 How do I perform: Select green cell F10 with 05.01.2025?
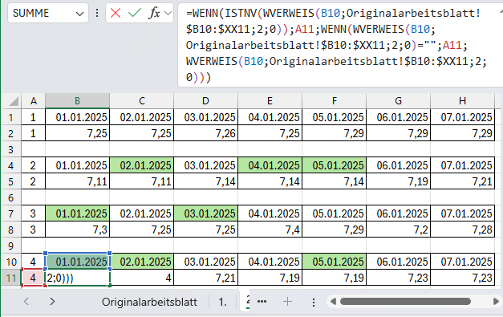coord(335,262)
